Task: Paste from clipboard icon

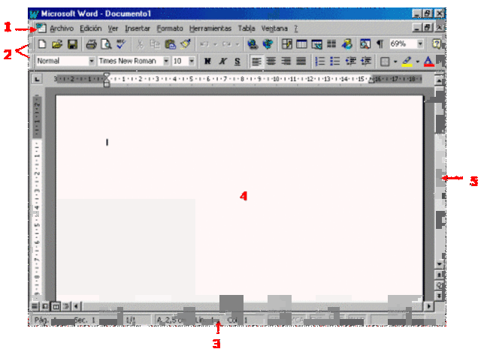Action: pyautogui.click(x=171, y=44)
